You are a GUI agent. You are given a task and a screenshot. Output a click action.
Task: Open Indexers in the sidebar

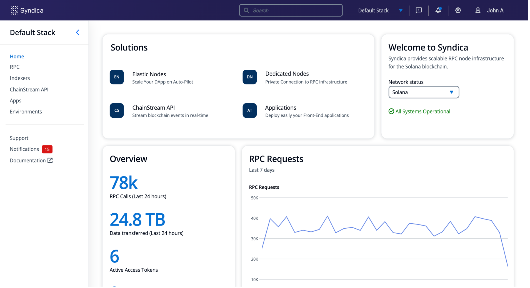[20, 78]
